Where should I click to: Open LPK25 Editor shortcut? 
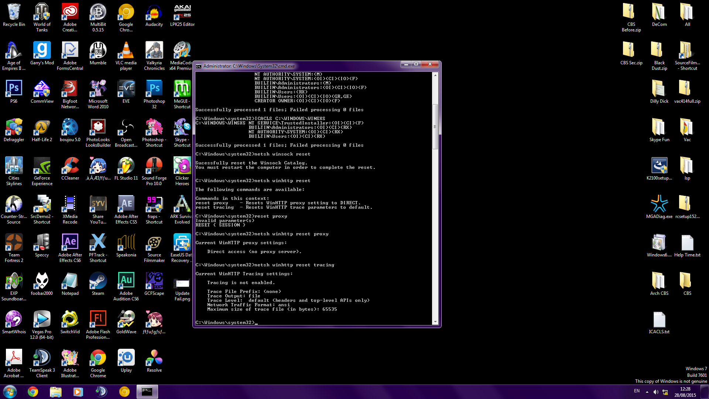pyautogui.click(x=182, y=15)
